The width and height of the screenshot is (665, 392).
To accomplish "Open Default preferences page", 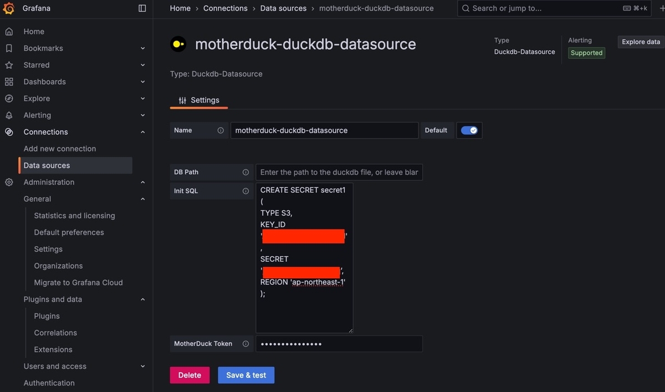I will [69, 232].
